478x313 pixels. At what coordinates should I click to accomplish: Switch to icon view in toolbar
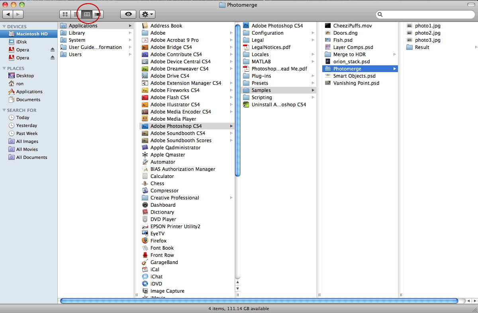(65, 14)
